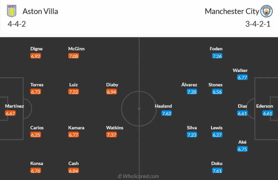Select Carlos's 6.25 rating badge
Screen dimensions: 278x180
pos(35,135)
